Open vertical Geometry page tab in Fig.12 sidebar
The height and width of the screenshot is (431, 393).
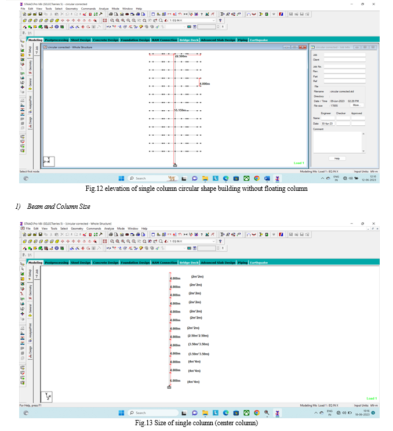(x=30, y=67)
